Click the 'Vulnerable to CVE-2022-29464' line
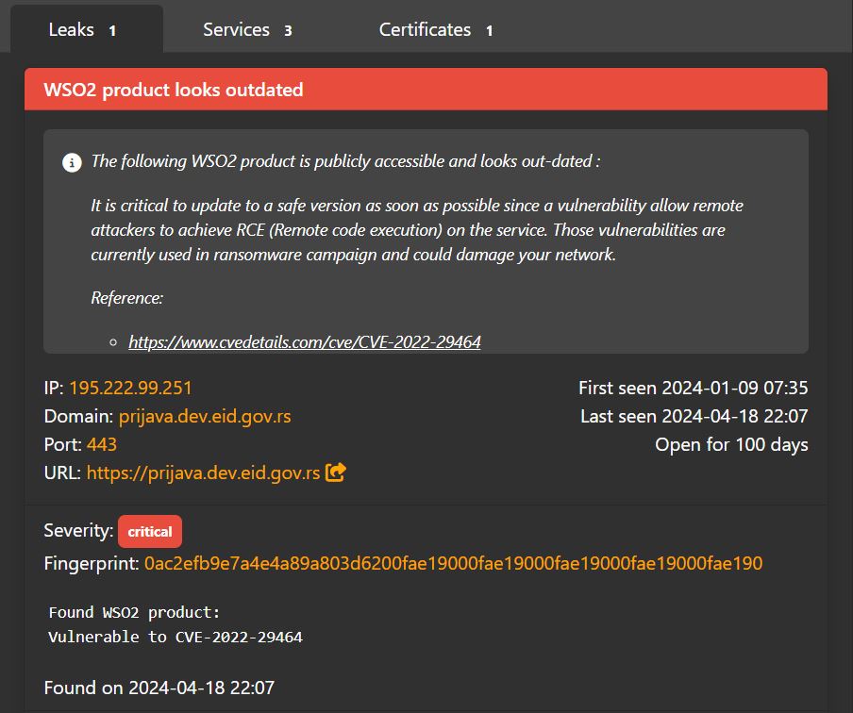The width and height of the screenshot is (853, 713). click(x=176, y=637)
